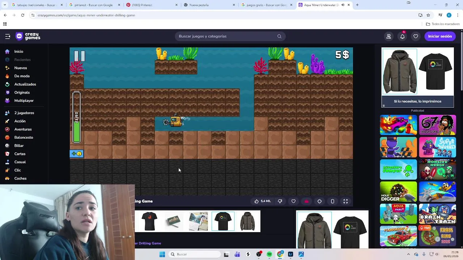Open the Aqua Park game thumbnail
Image resolution: width=463 pixels, height=260 pixels.
398,214
